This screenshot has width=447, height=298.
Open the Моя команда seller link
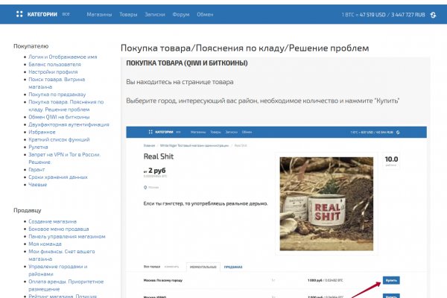pos(46,244)
